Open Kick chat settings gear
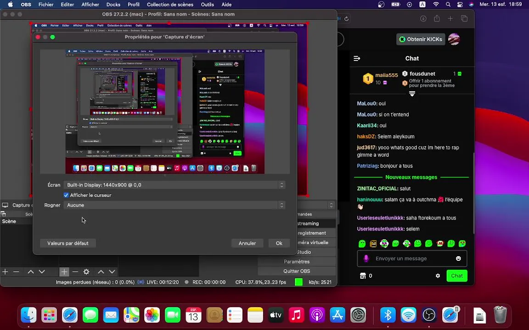529x330 pixels. pos(438,276)
